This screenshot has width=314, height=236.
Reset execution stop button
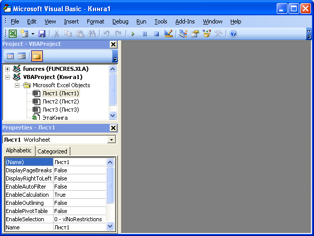(156, 34)
